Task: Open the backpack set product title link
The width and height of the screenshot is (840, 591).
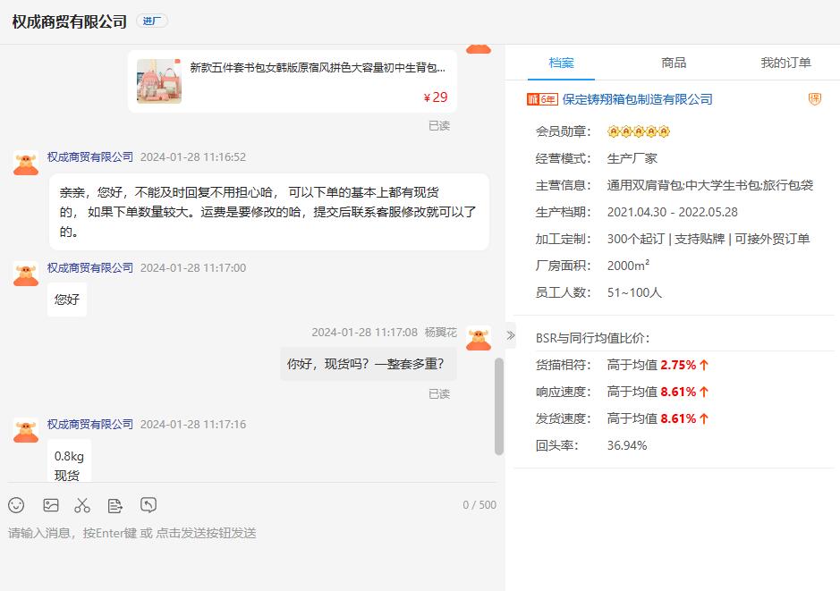Action: click(318, 67)
